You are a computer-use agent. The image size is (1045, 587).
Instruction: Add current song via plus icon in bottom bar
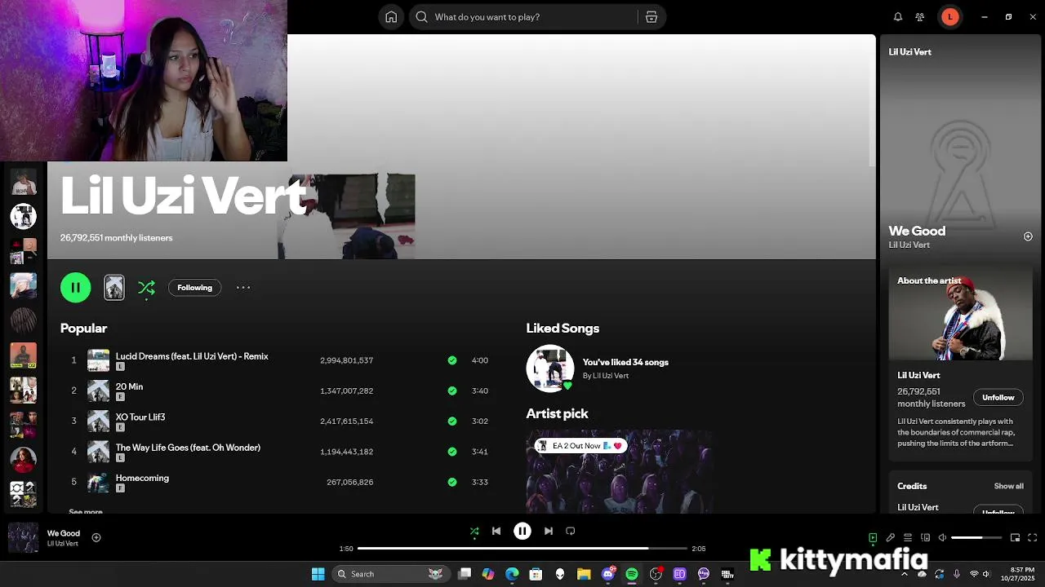[96, 537]
